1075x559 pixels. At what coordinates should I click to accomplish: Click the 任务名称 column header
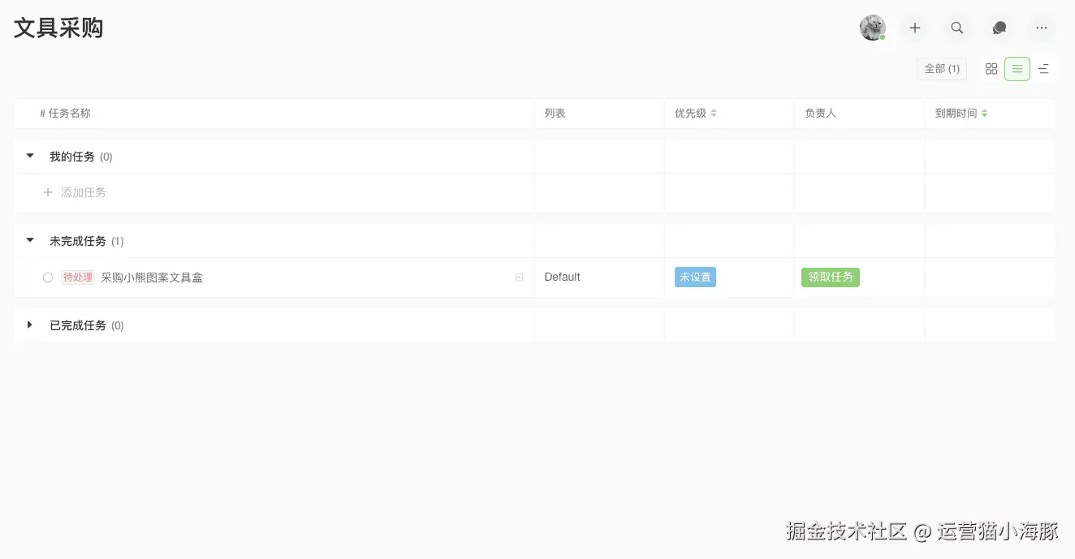(x=65, y=114)
